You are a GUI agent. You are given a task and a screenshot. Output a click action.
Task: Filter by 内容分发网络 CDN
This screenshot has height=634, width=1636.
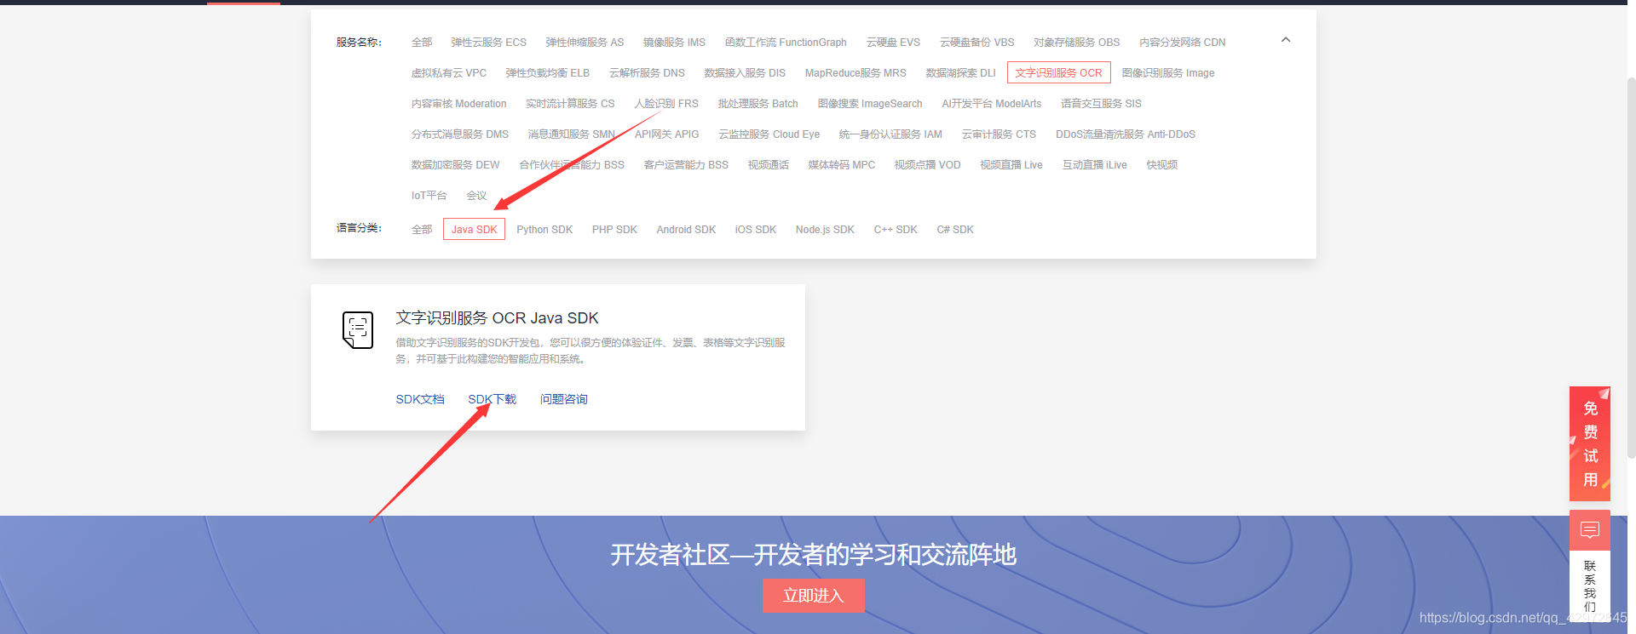[x=1183, y=43]
